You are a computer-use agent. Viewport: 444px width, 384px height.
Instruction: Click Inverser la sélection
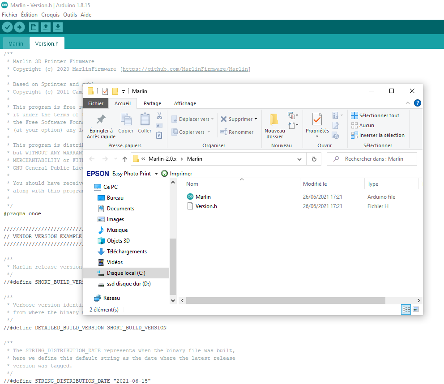pyautogui.click(x=378, y=135)
